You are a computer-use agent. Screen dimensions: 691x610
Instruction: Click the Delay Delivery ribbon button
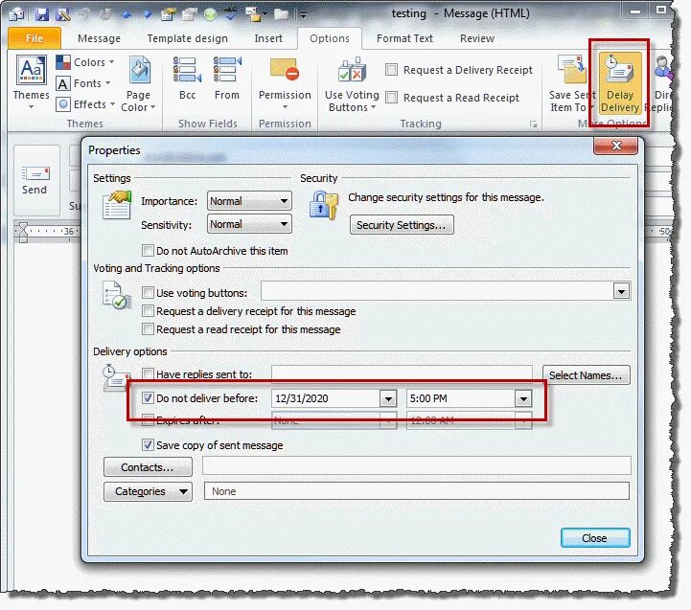620,83
